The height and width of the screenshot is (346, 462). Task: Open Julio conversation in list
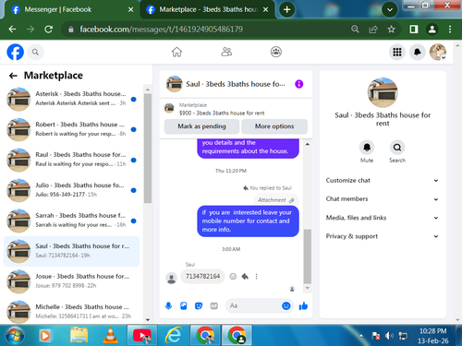coord(71,190)
